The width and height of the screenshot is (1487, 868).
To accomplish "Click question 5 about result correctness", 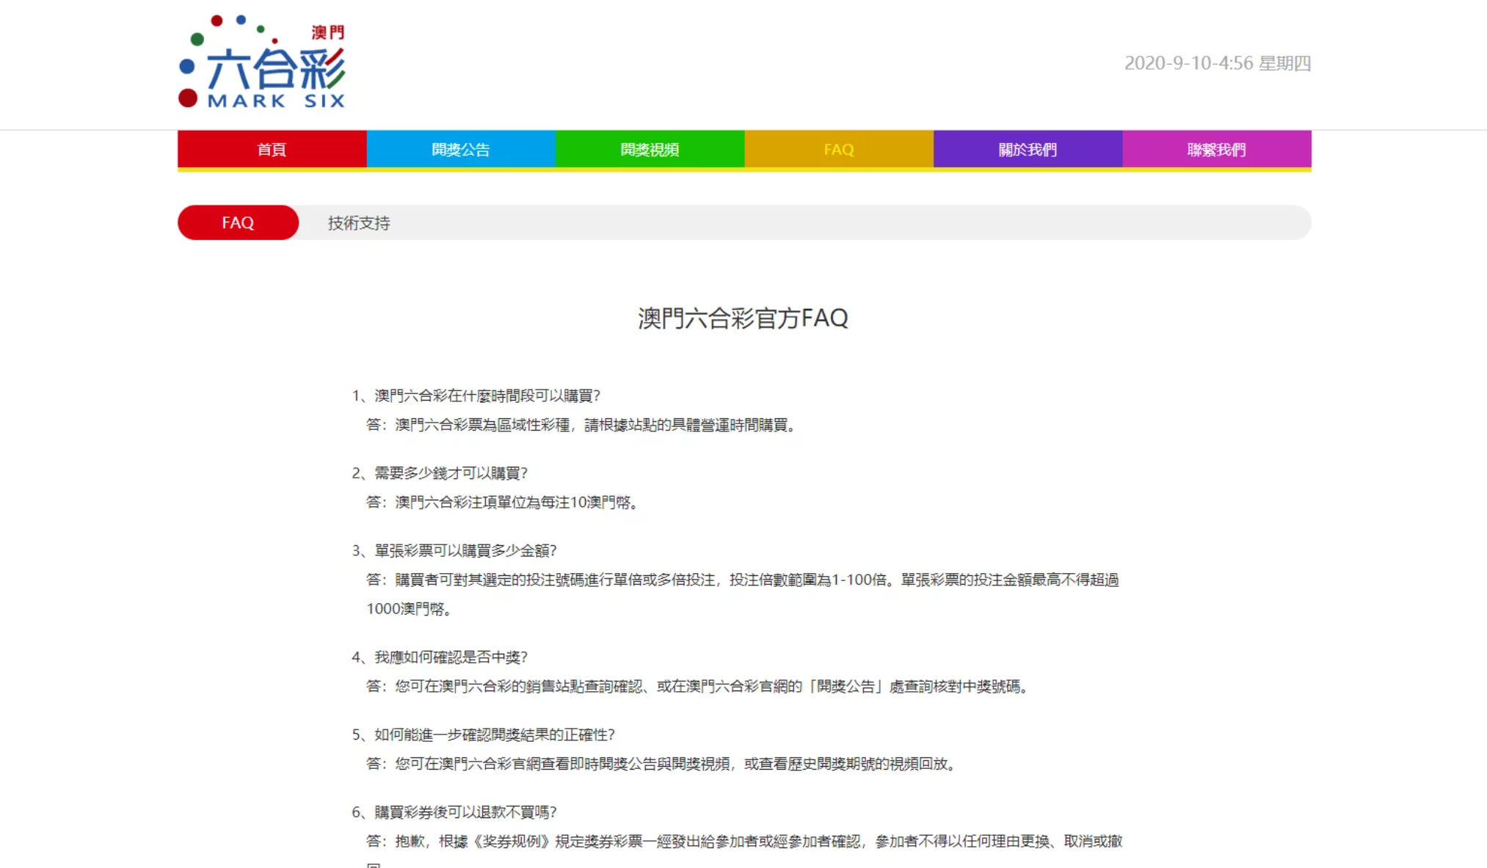I will point(483,735).
